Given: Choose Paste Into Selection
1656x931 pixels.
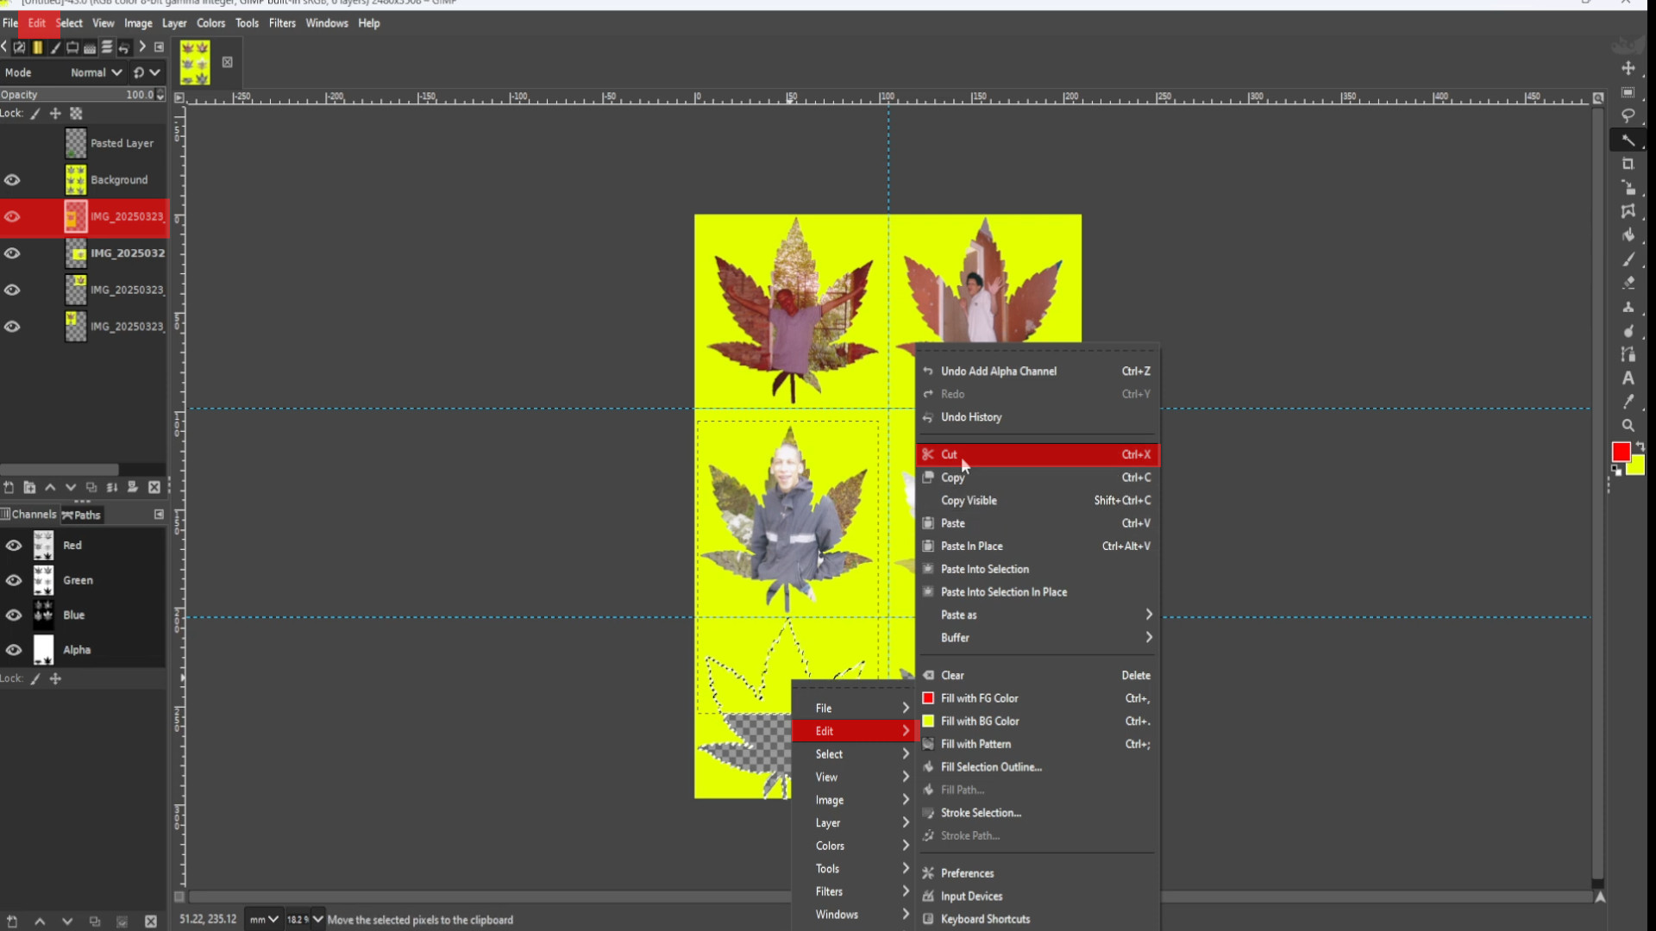Looking at the screenshot, I should 1038,569.
